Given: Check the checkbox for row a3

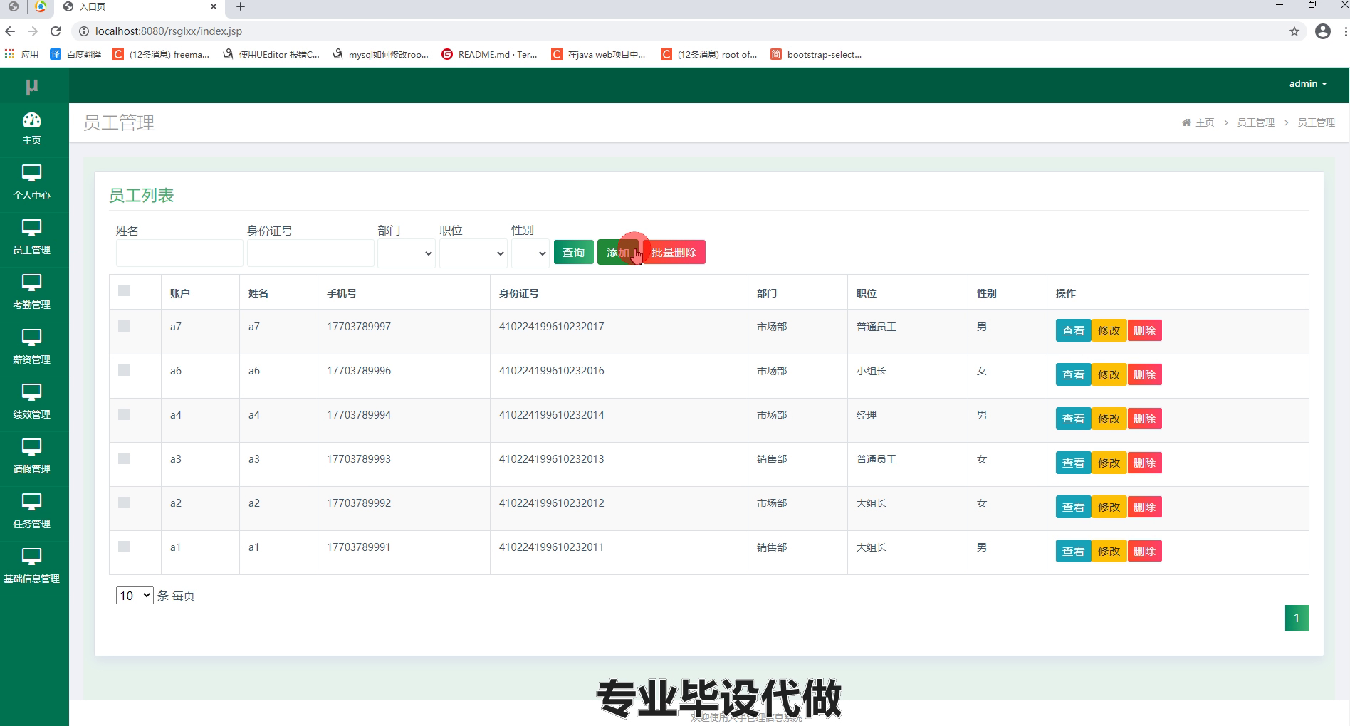Looking at the screenshot, I should 124,458.
